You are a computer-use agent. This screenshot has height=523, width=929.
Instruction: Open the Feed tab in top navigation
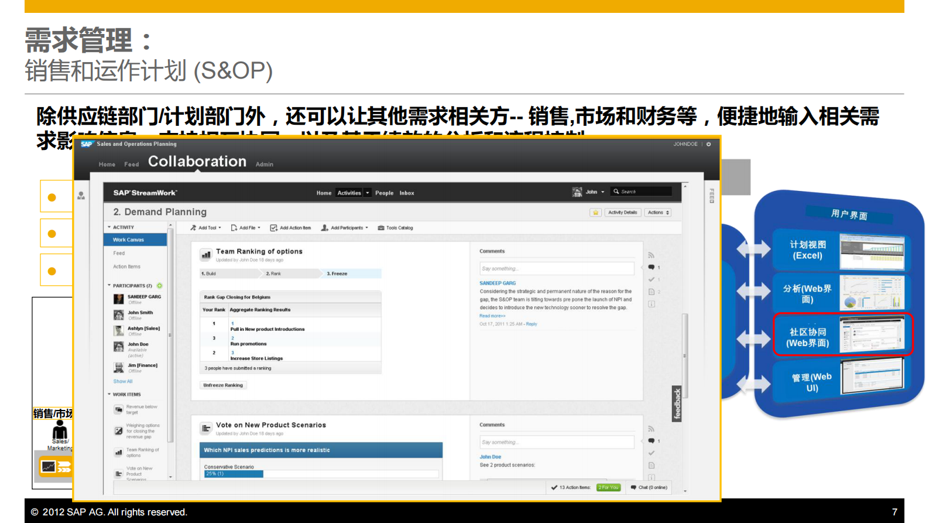(x=132, y=165)
